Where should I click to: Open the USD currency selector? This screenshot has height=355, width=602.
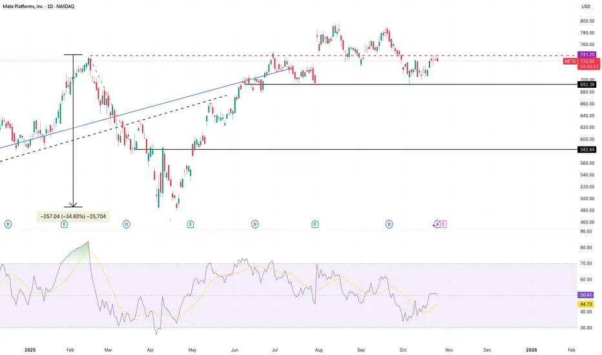(586, 6)
